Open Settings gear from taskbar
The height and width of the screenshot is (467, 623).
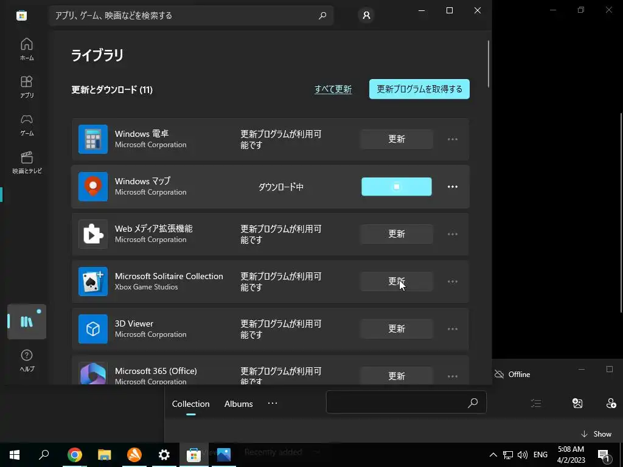[x=164, y=455]
